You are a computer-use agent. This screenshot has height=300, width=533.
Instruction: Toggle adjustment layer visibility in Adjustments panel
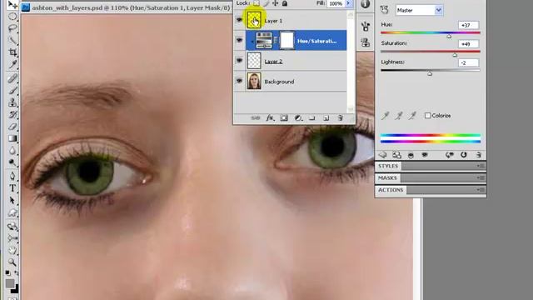coord(425,155)
